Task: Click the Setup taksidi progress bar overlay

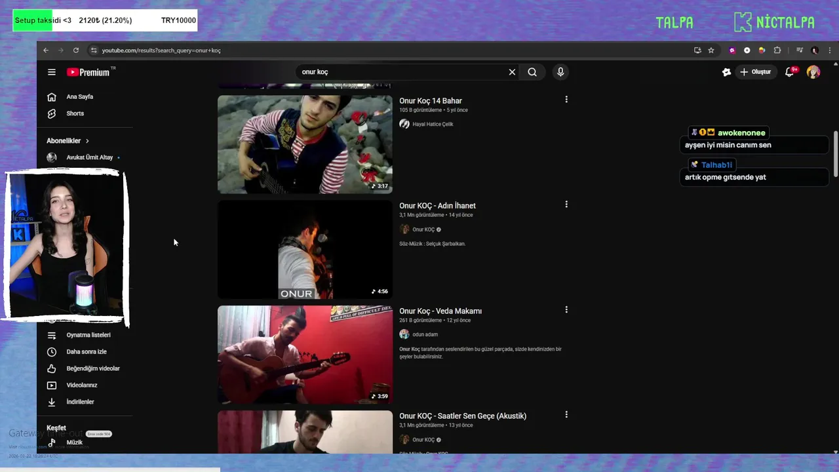Action: click(x=105, y=20)
